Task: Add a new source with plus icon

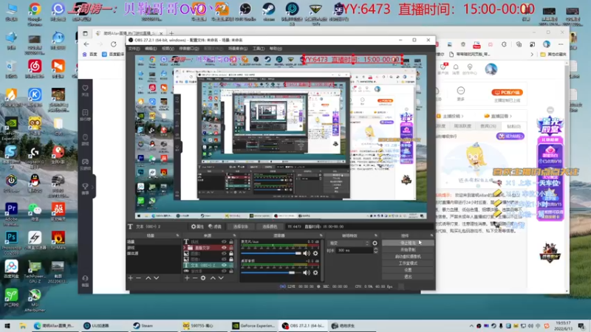Action: 187,278
